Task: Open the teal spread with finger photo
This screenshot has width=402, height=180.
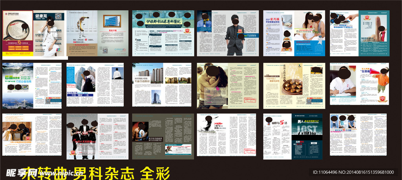Action: (360, 33)
